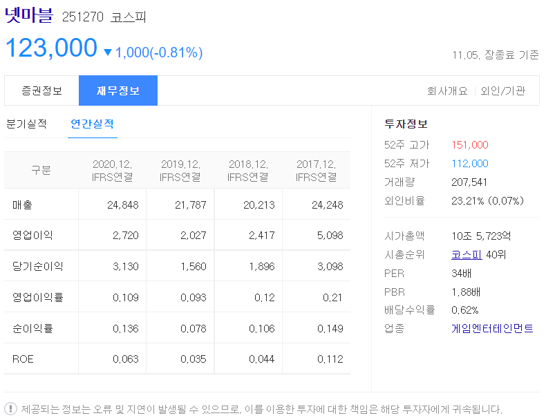Screen dimensions: 546x418
Task: Click the 2019 매출 value 21,787
Action: tap(191, 205)
